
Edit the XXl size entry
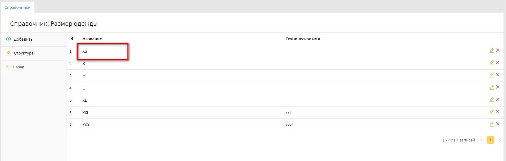tap(491, 112)
